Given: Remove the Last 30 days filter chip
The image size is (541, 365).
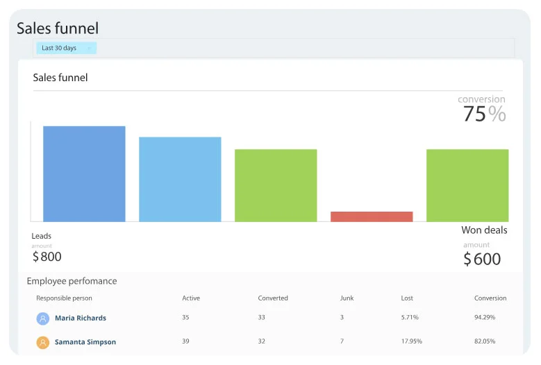Looking at the screenshot, I should (x=89, y=49).
